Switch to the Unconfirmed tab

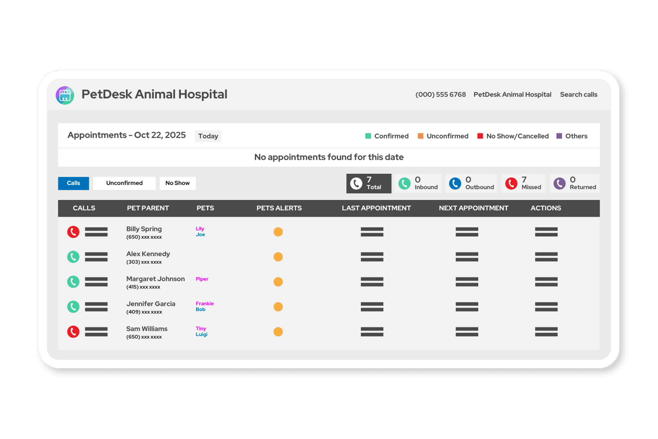[x=124, y=183]
